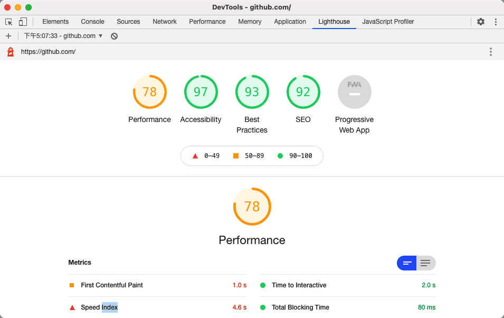
Task: Switch to the Console tab
Action: click(92, 22)
